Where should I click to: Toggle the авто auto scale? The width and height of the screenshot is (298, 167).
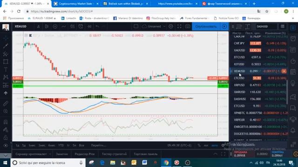(x=215, y=145)
